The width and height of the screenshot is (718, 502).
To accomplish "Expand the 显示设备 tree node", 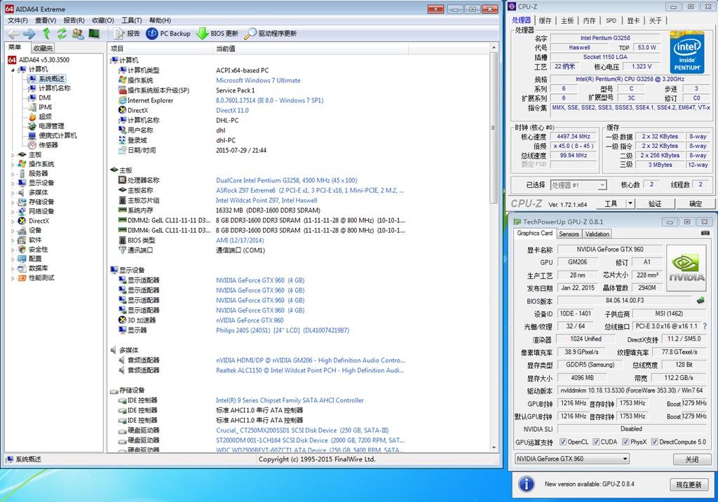I will pyautogui.click(x=13, y=183).
